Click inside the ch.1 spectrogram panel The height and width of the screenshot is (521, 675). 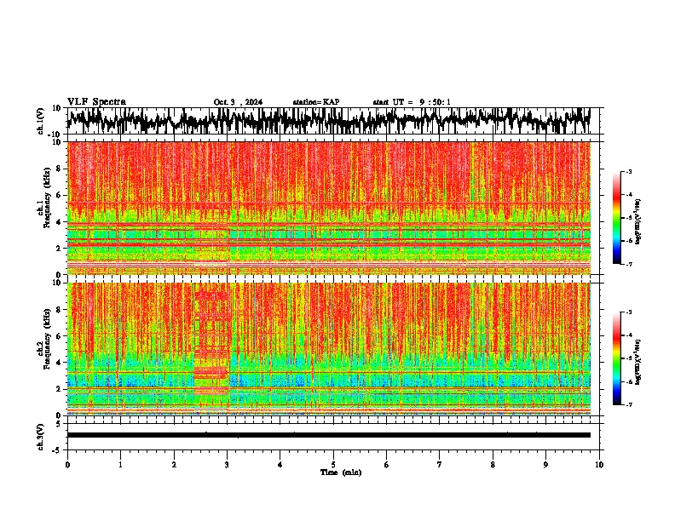click(328, 208)
